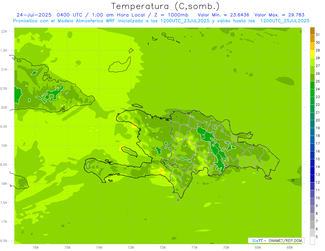Click the legend value "29"

click(x=318, y=50)
